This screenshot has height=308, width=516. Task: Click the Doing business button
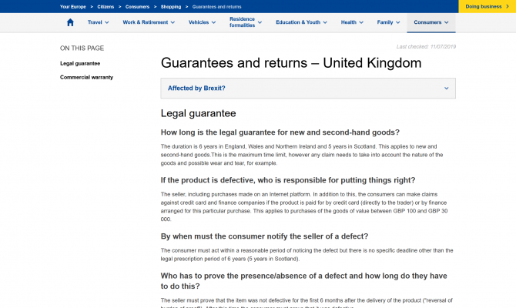pyautogui.click(x=487, y=6)
